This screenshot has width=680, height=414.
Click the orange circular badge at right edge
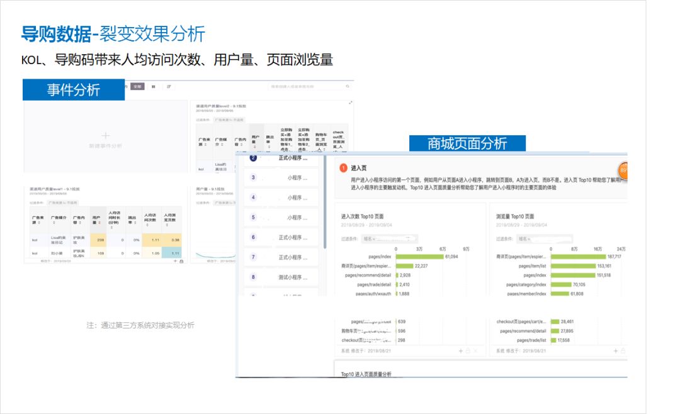pos(623,171)
